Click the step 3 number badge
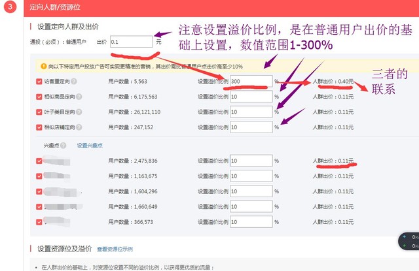This screenshot has height=271, width=419. point(9,7)
